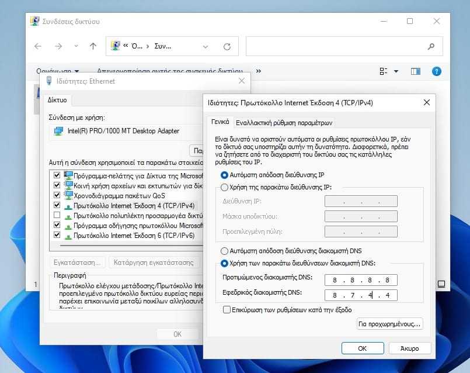
Task: Select TCP/IPv4 protocol list item
Action: point(134,206)
